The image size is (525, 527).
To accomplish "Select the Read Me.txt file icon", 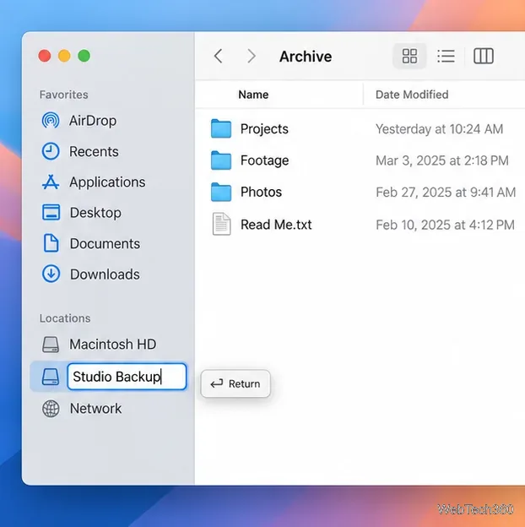I will pos(221,224).
